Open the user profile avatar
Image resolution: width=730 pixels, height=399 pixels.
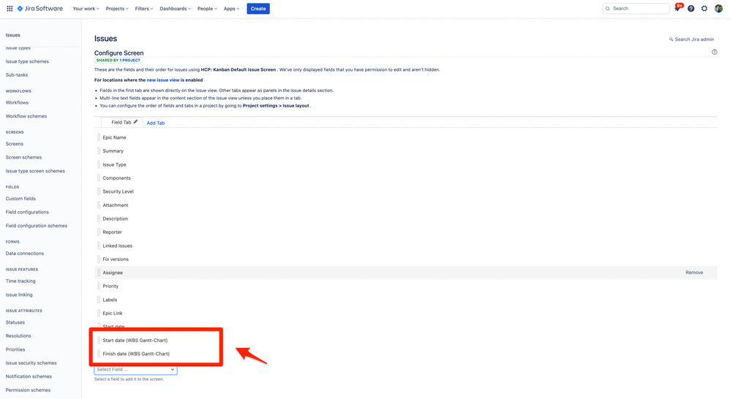718,8
